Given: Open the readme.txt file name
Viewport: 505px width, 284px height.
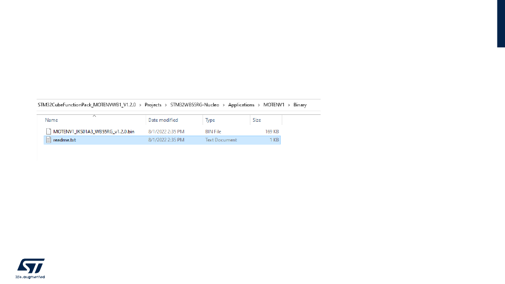Looking at the screenshot, I should [64, 140].
